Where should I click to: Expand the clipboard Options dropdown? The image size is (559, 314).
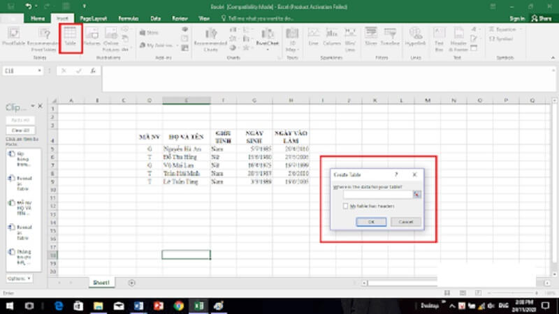click(x=19, y=278)
